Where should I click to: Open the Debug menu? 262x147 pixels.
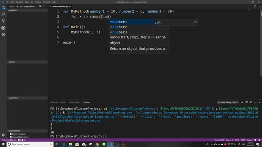[x=38, y=2]
